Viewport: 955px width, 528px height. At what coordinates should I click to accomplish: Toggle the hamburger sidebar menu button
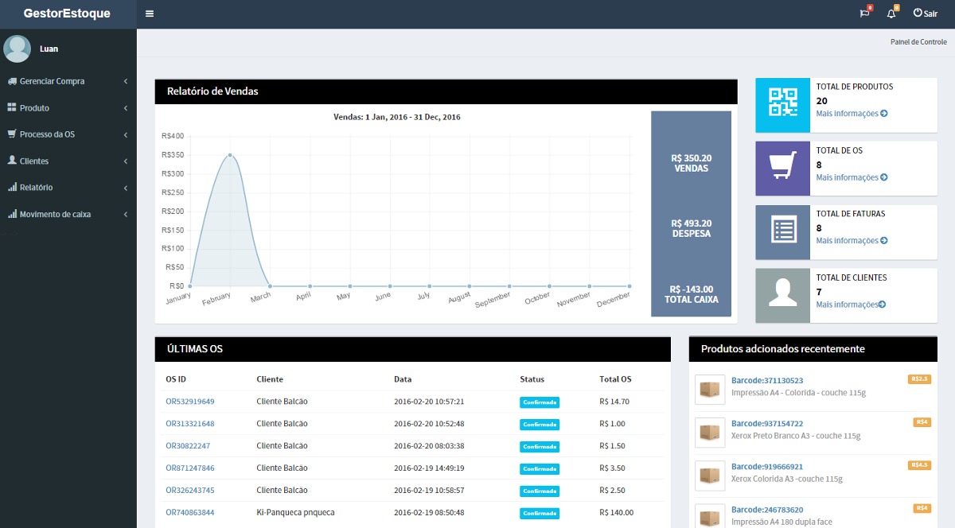[150, 14]
